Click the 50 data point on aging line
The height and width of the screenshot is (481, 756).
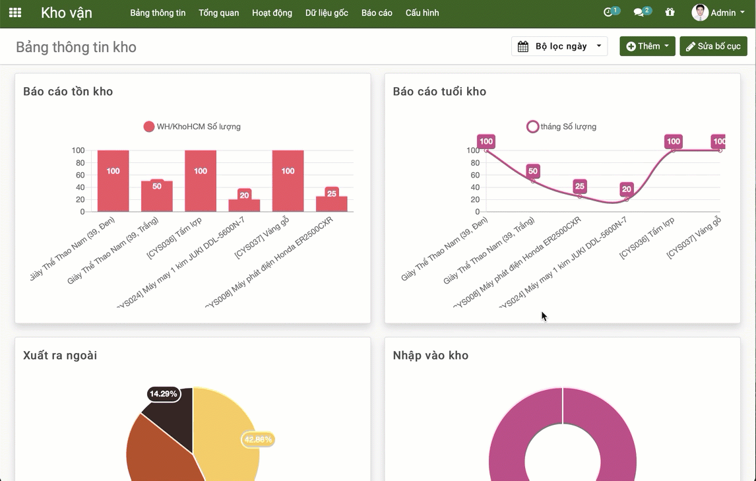coord(533,181)
